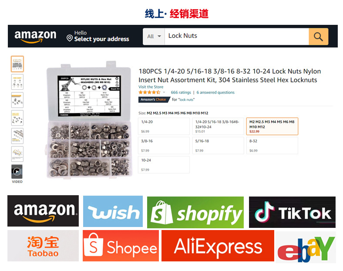The width and height of the screenshot is (343, 271).
Task: Click the Amazon logo in header
Action: pyautogui.click(x=35, y=36)
